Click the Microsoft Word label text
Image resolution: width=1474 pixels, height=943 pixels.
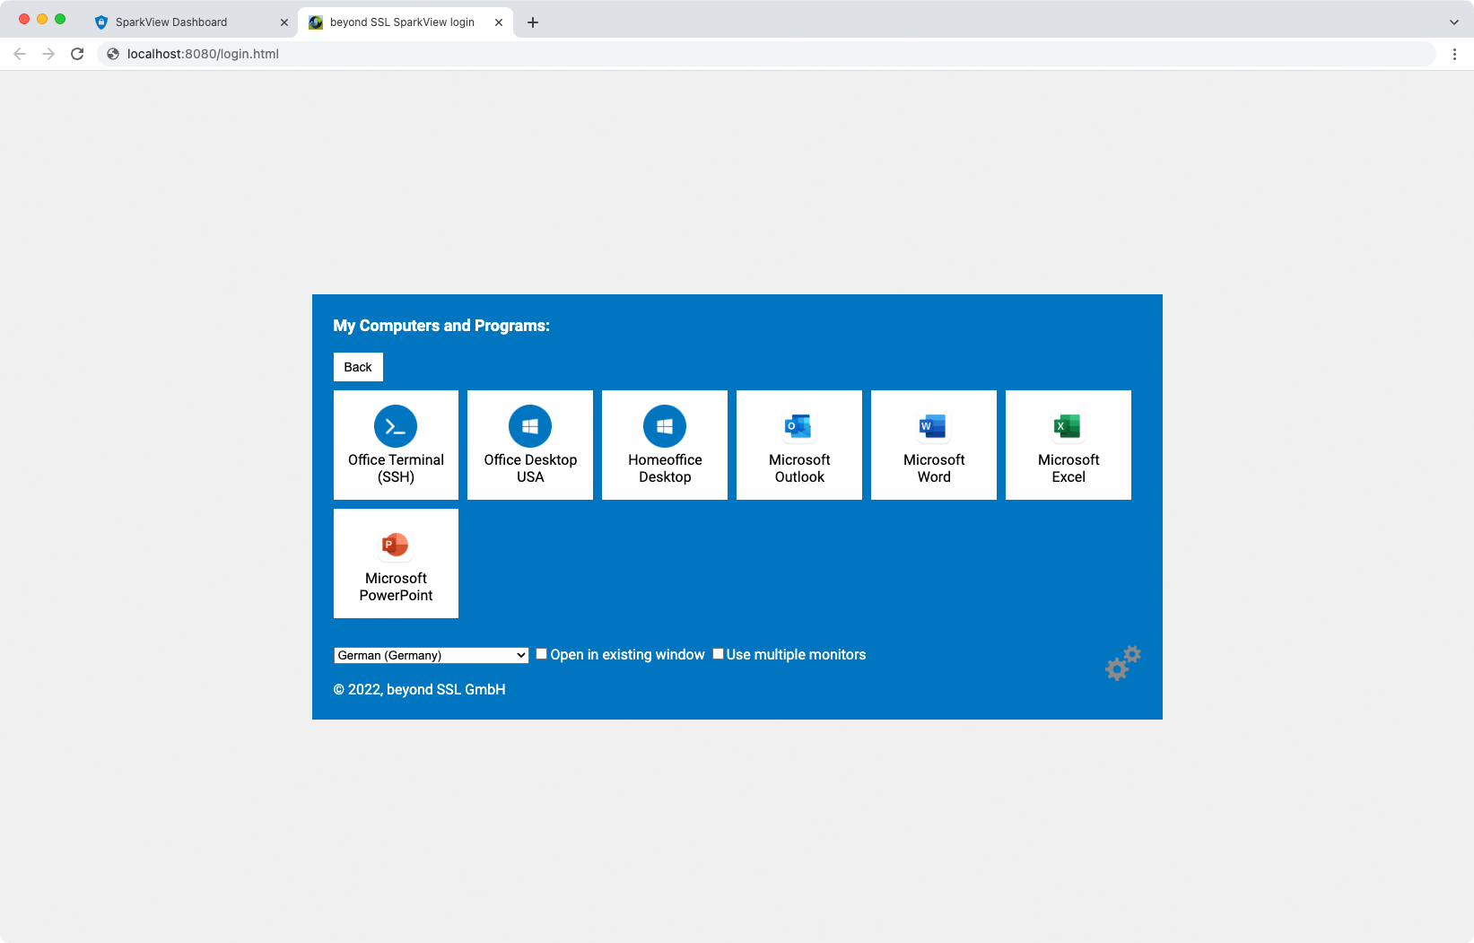click(934, 468)
